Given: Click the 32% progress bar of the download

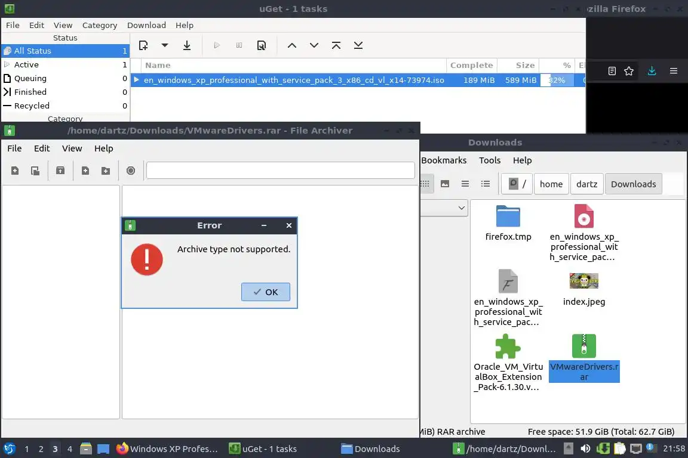Looking at the screenshot, I should click(557, 80).
